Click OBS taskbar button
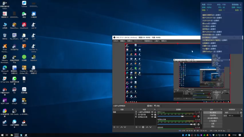 (16, 135)
